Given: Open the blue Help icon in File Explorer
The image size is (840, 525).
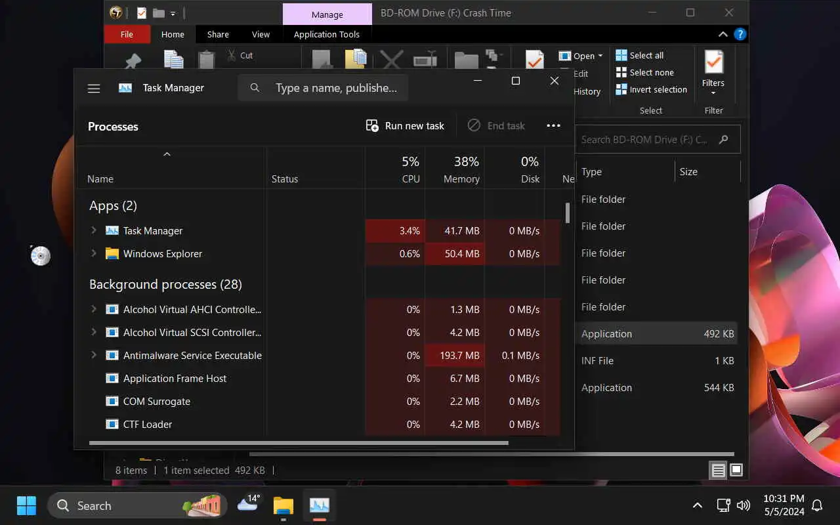Looking at the screenshot, I should (x=740, y=34).
